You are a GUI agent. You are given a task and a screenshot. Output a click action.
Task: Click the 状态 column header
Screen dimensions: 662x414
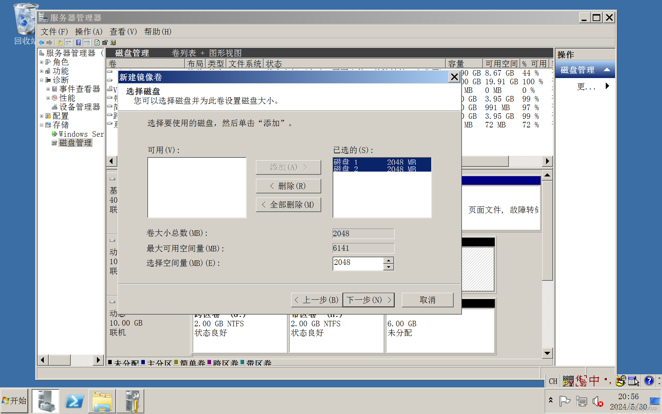point(354,64)
